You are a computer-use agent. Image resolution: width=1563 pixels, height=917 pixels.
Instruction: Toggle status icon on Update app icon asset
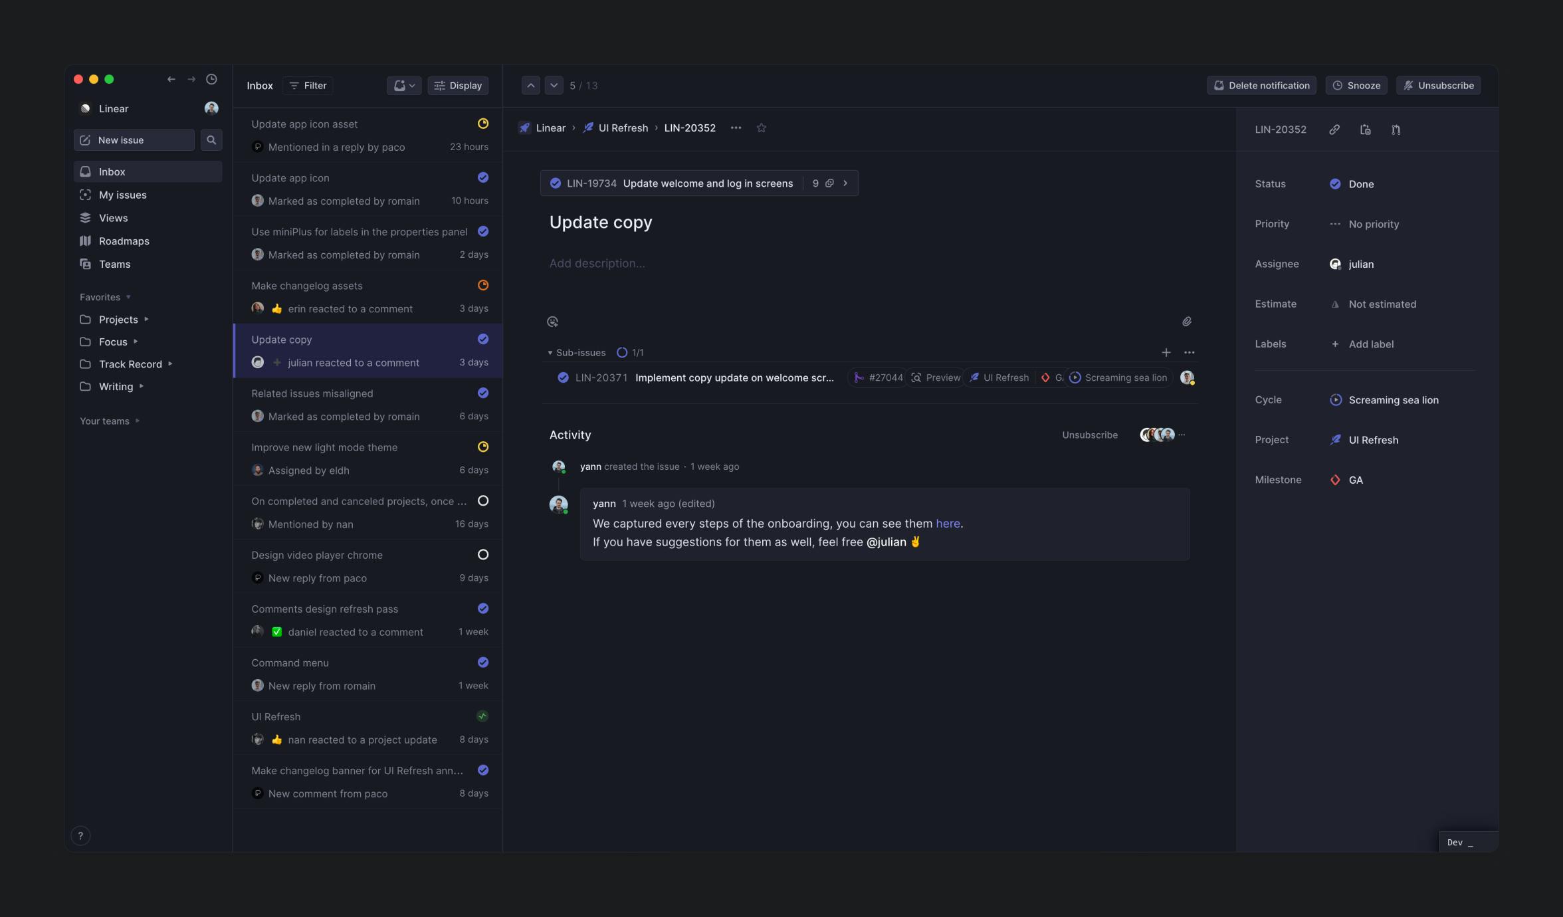(483, 124)
